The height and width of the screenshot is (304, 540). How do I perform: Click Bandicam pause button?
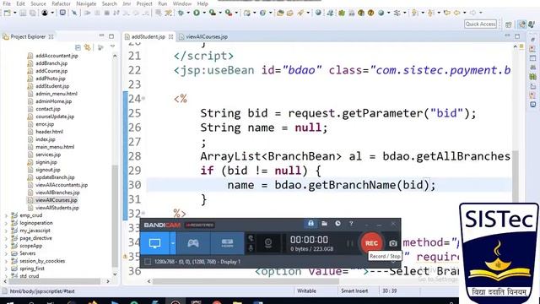(350, 243)
